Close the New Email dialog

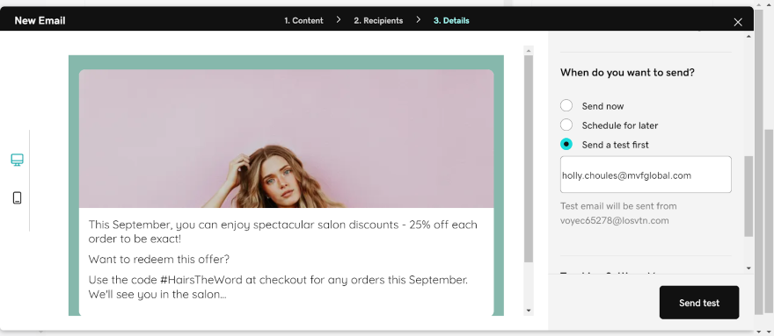click(x=737, y=22)
